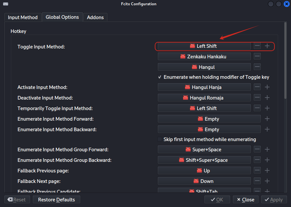Add a key for Deactivate Input Method
291x207 pixels.
[267, 98]
